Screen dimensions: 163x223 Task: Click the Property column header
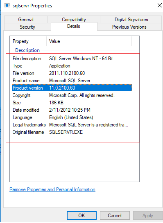point(28,41)
